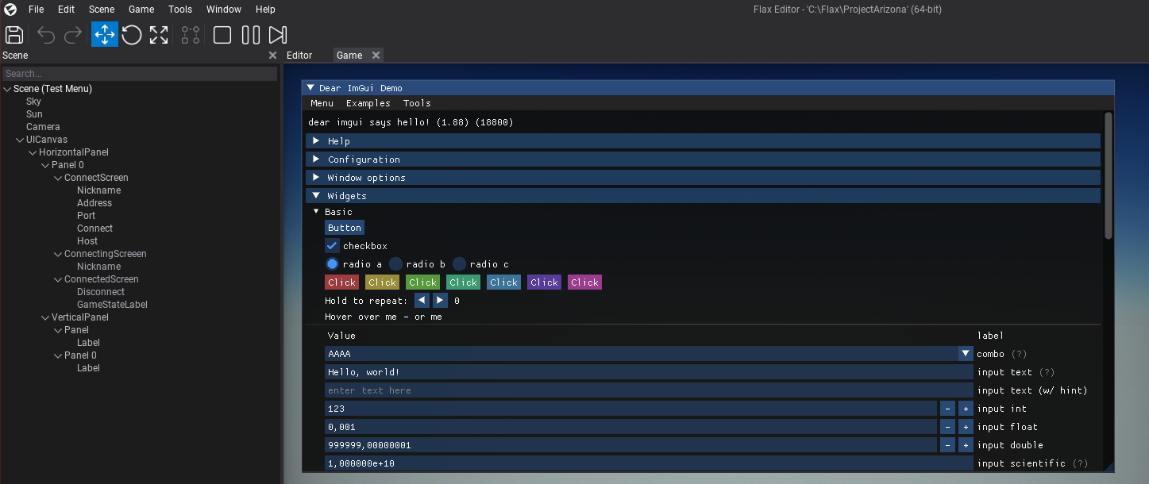This screenshot has width=1149, height=484.
Task: Open ImGui Examples menu
Action: (368, 103)
